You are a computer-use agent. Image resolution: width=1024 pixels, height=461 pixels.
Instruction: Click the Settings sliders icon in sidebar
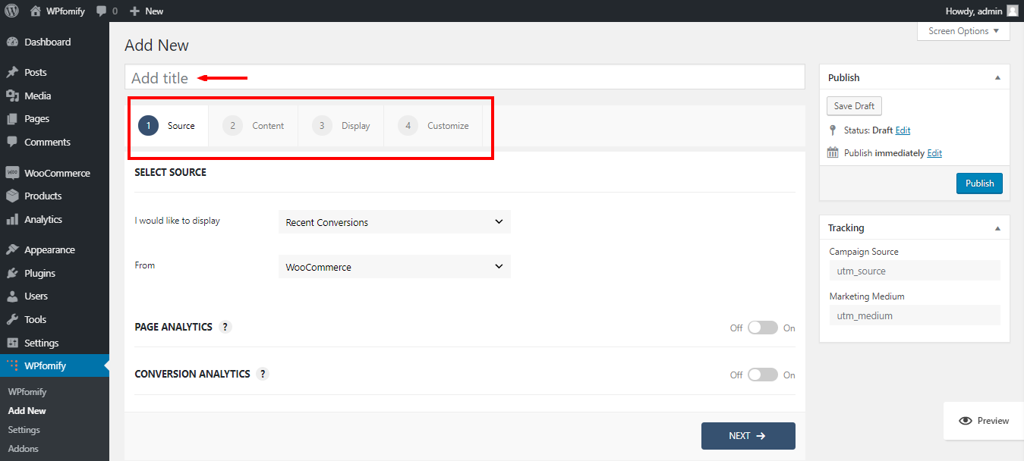click(x=12, y=343)
